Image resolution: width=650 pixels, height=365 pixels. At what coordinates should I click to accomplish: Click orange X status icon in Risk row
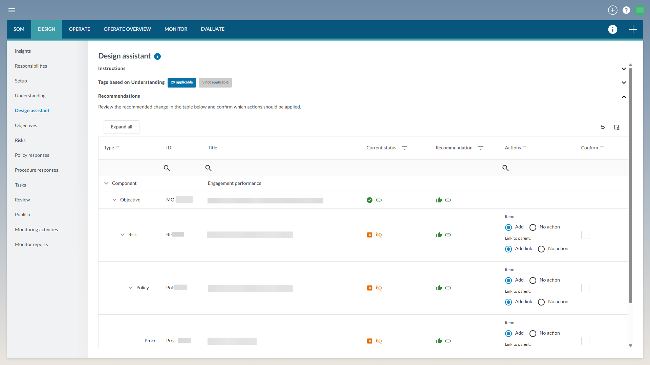click(x=369, y=235)
